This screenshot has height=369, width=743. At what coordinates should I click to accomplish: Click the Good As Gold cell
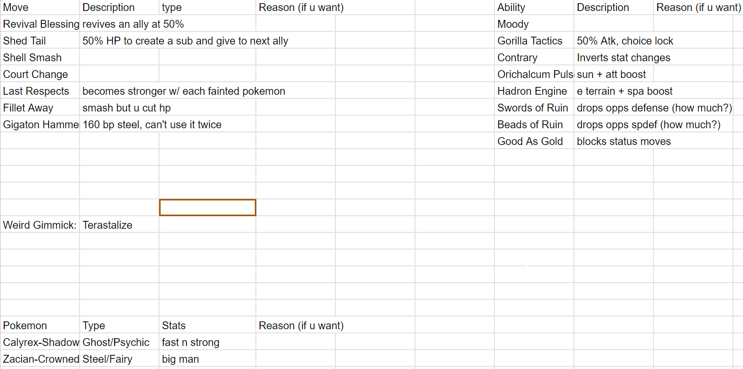coord(534,141)
